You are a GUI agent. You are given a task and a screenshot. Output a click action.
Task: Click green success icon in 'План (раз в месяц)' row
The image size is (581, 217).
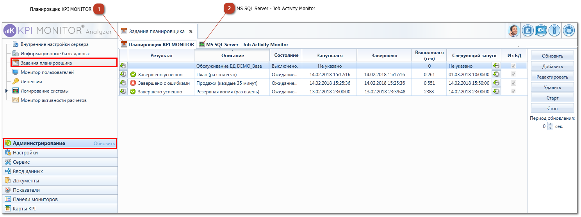click(x=133, y=74)
